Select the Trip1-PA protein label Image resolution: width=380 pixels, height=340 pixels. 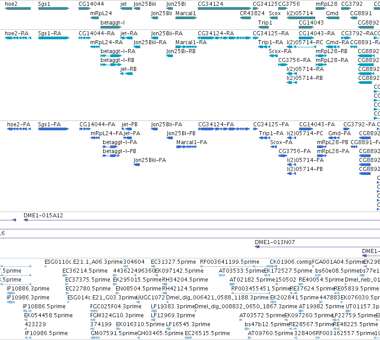pyautogui.click(x=271, y=133)
